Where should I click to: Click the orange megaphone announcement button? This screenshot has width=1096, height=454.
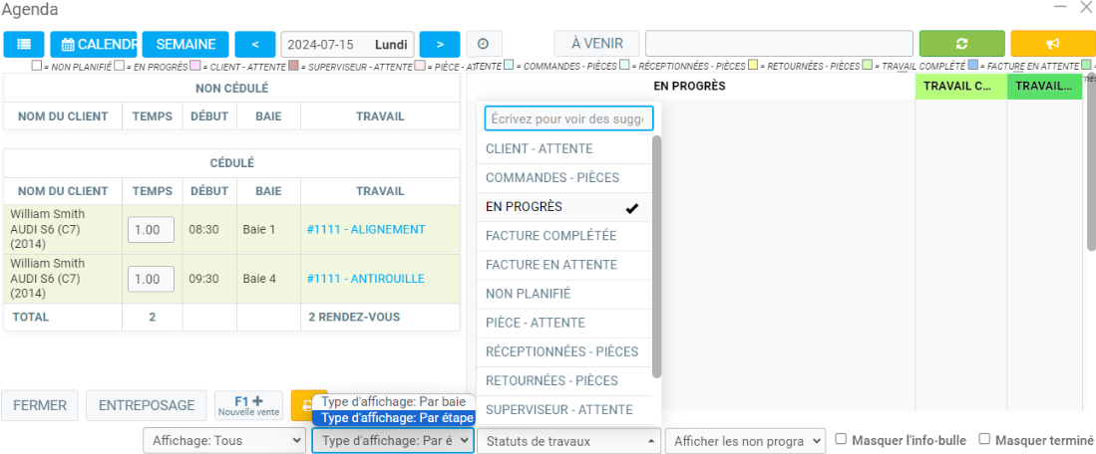pyautogui.click(x=1052, y=45)
